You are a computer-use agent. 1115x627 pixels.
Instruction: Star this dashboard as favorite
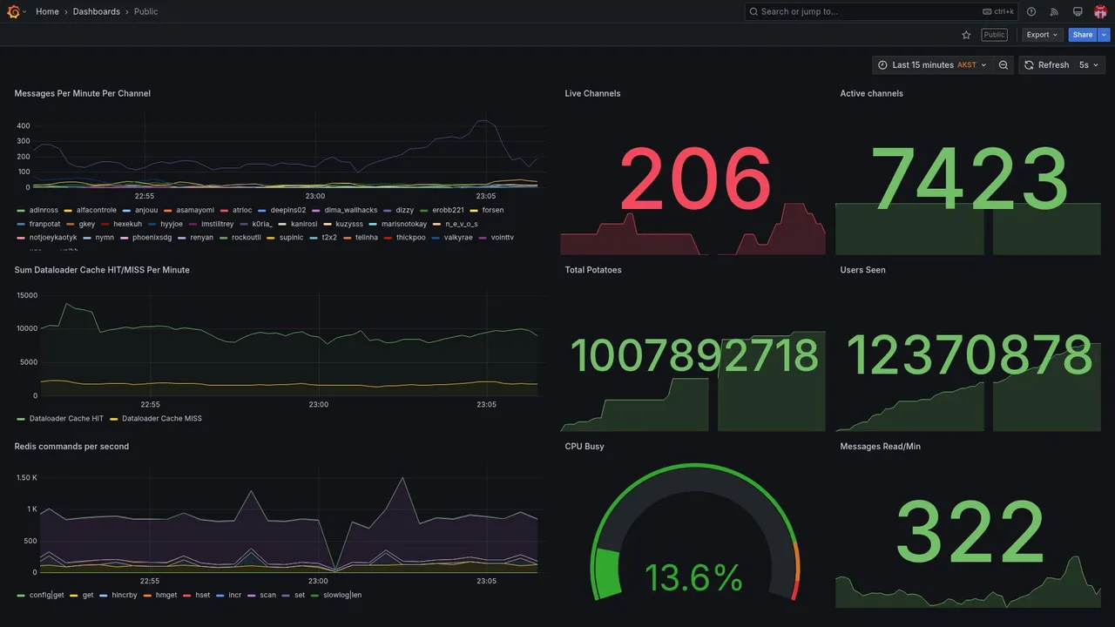966,35
